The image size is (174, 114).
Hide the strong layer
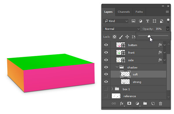(106, 82)
